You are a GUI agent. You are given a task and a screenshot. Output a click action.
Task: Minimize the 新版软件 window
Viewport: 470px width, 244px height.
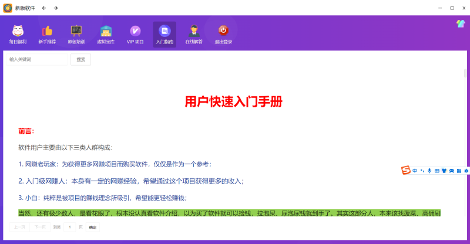[x=440, y=8]
